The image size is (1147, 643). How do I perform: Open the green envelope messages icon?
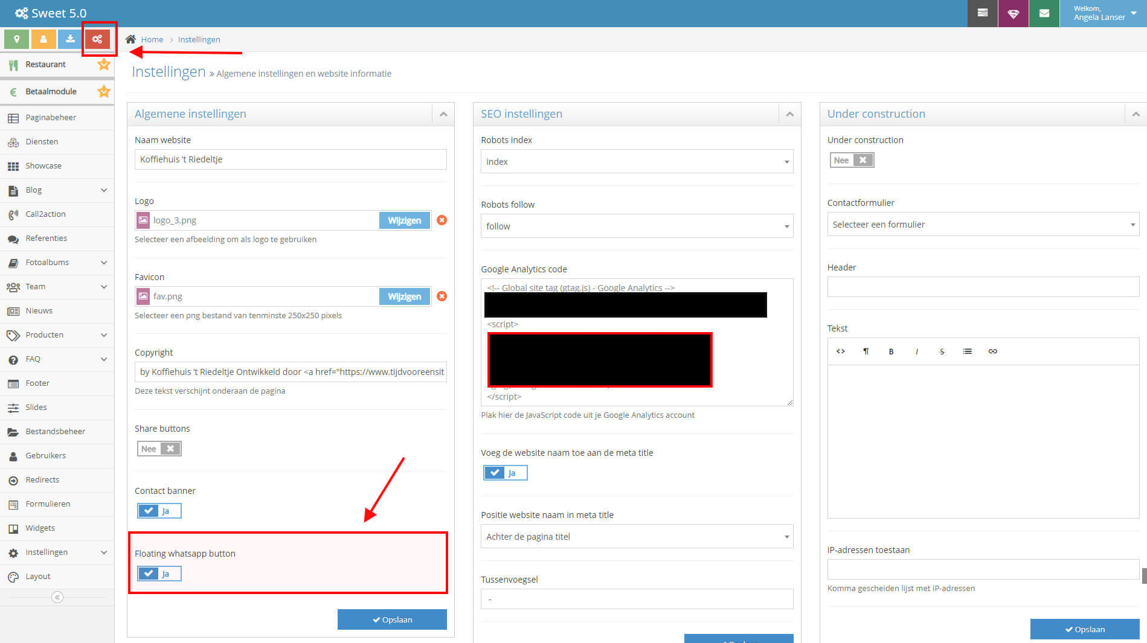(1044, 13)
